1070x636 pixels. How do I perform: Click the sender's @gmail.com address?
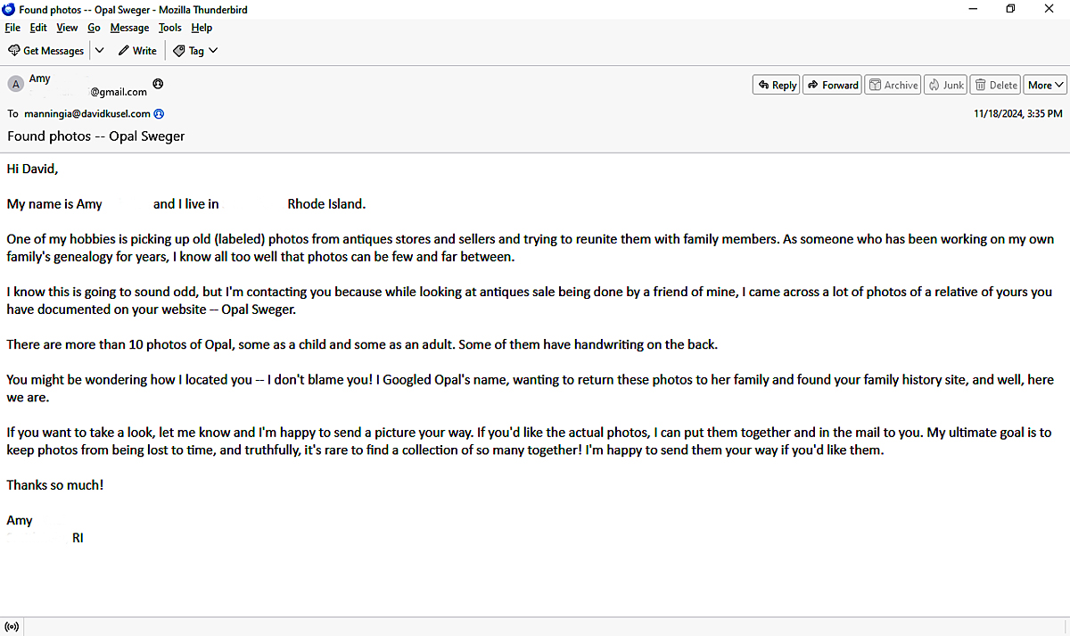pos(118,92)
